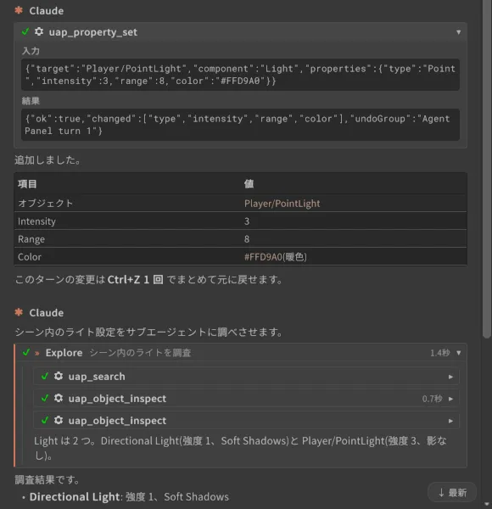The image size is (492, 509).
Task: Click the 調査結果です。 text
Action: point(48,479)
